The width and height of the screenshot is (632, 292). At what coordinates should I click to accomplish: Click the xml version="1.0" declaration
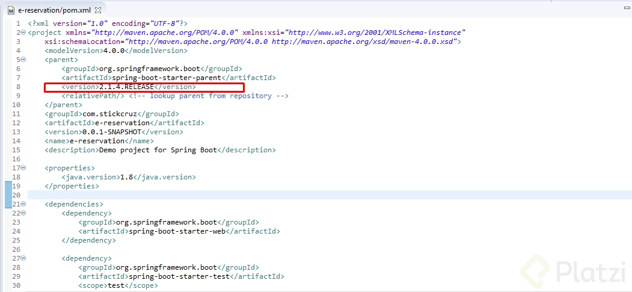pos(108,23)
